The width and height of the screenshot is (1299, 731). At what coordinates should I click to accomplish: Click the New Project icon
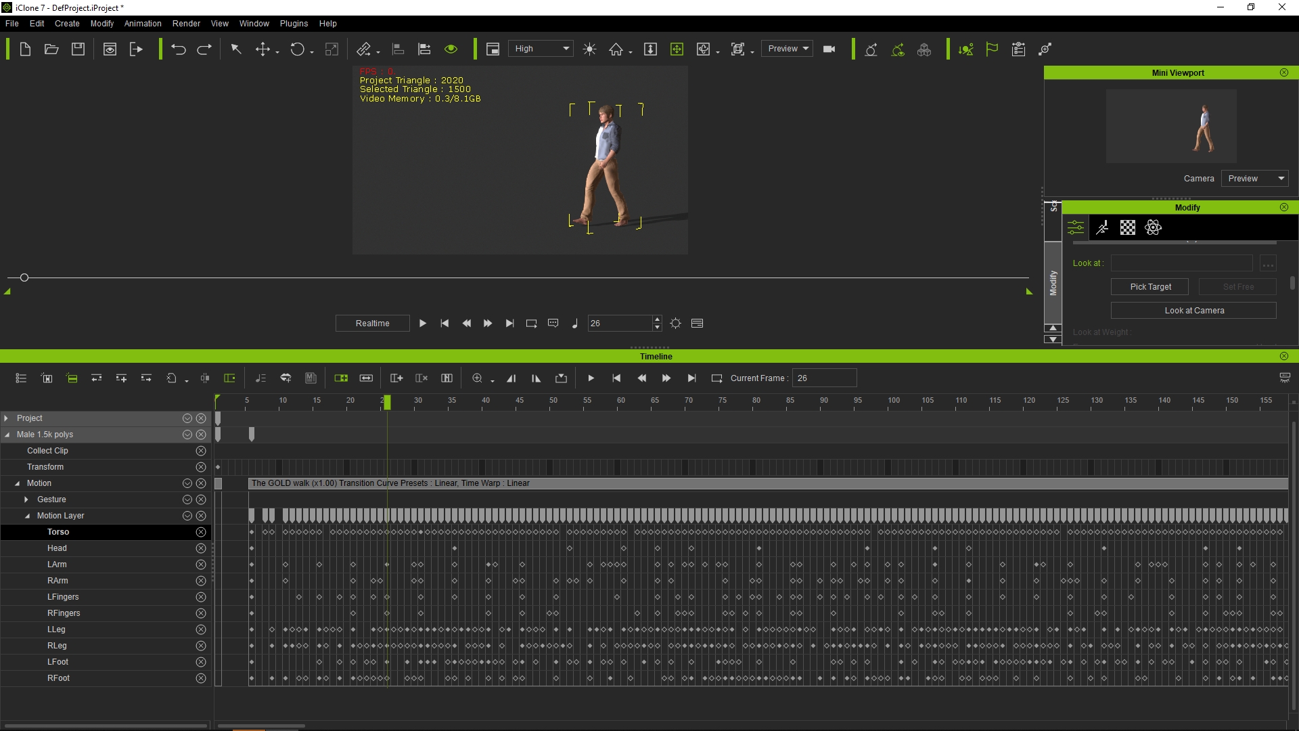[x=25, y=49]
